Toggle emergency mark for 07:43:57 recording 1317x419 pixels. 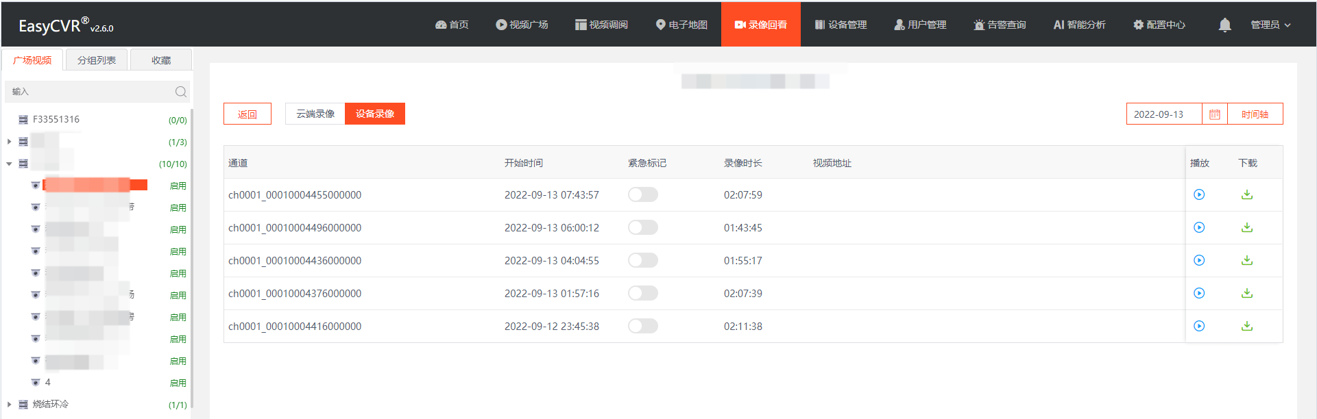[x=643, y=194]
